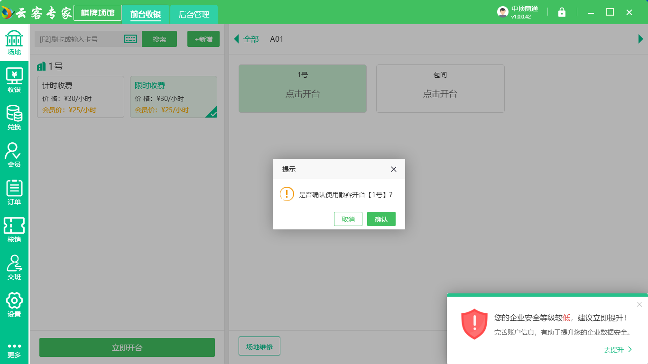Open the 兑换 exchange sidebar icon
648x364 pixels.
(x=14, y=118)
